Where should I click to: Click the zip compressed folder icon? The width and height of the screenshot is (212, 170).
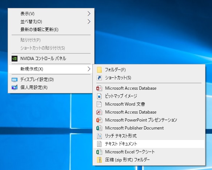point(99,160)
